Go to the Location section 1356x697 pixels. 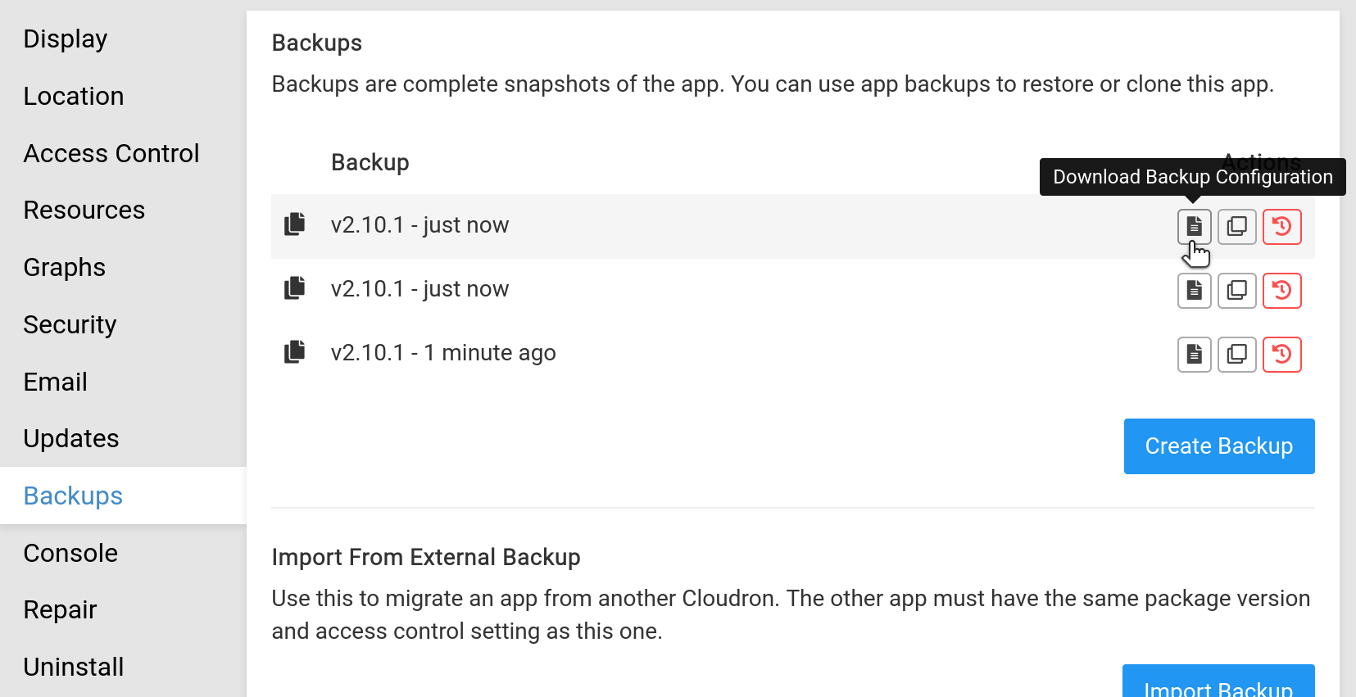point(74,97)
